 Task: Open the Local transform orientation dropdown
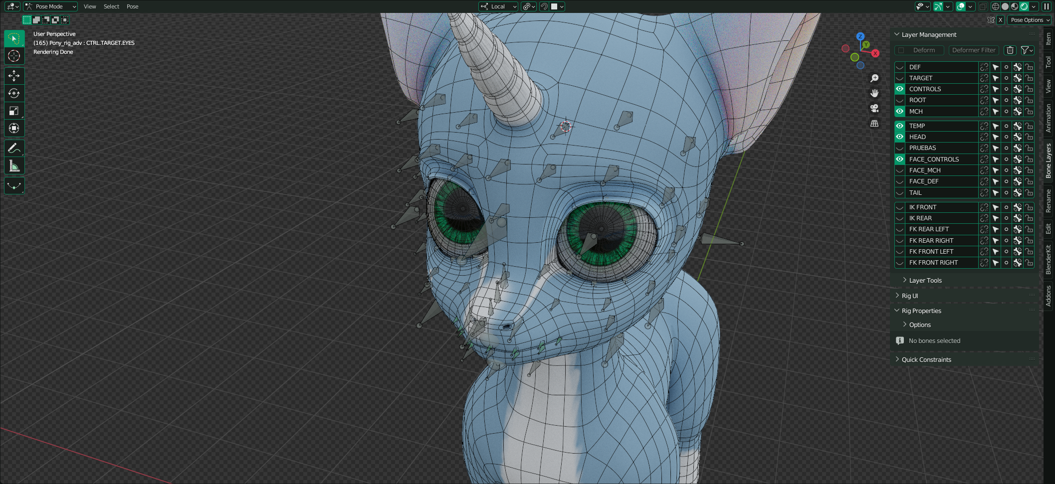(498, 6)
